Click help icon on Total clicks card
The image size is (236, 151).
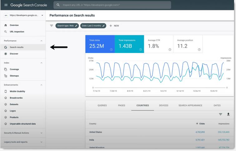[x=111, y=50]
